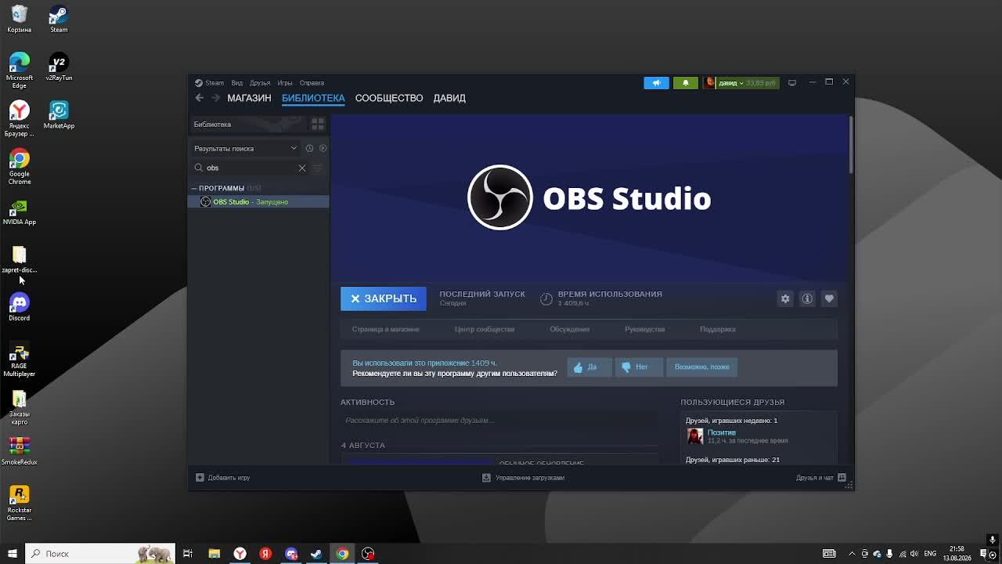Click ENG language indicator in tray

[930, 554]
